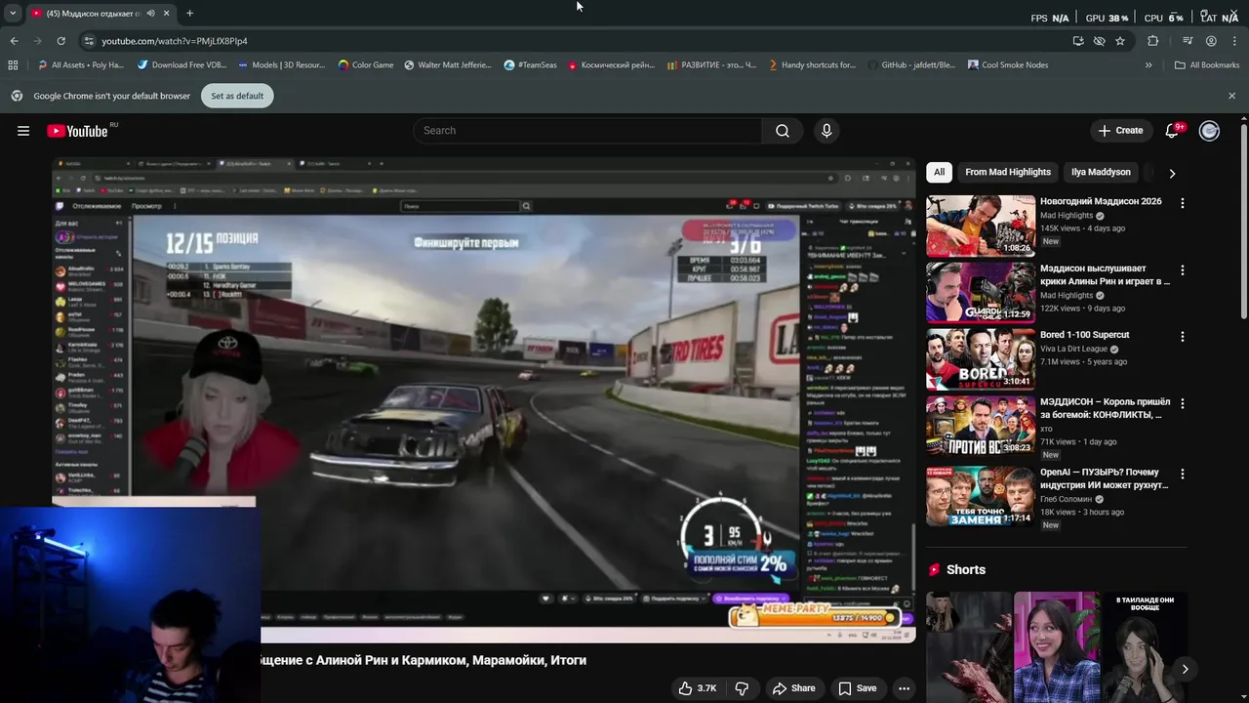Click the search magnifier button

[782, 131]
